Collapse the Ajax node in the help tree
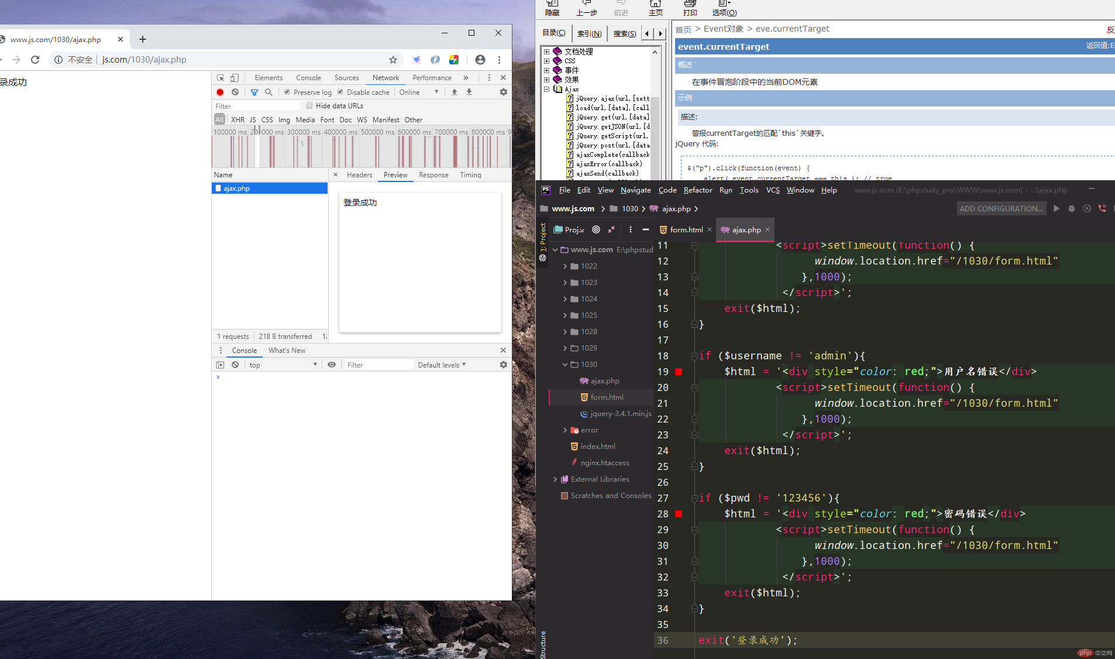 pyautogui.click(x=546, y=89)
